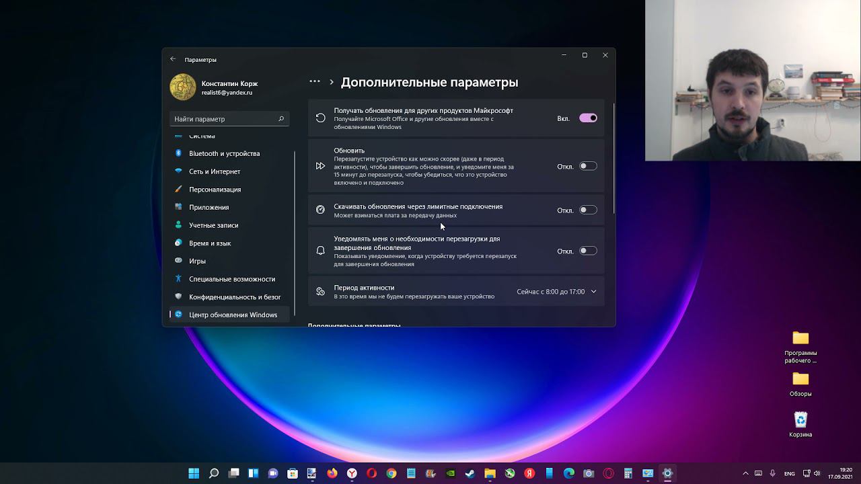Open Сеть и Интернет section
Viewport: 861px width, 484px height.
point(229,171)
